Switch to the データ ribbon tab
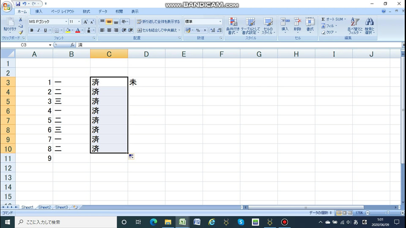The width and height of the screenshot is (406, 228). tap(103, 11)
